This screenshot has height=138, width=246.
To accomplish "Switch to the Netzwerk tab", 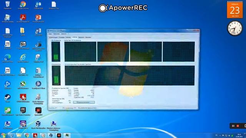I will 81,37.
